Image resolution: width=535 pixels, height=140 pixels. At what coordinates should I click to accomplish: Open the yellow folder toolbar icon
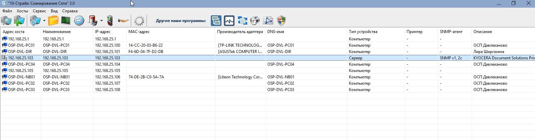(53, 21)
